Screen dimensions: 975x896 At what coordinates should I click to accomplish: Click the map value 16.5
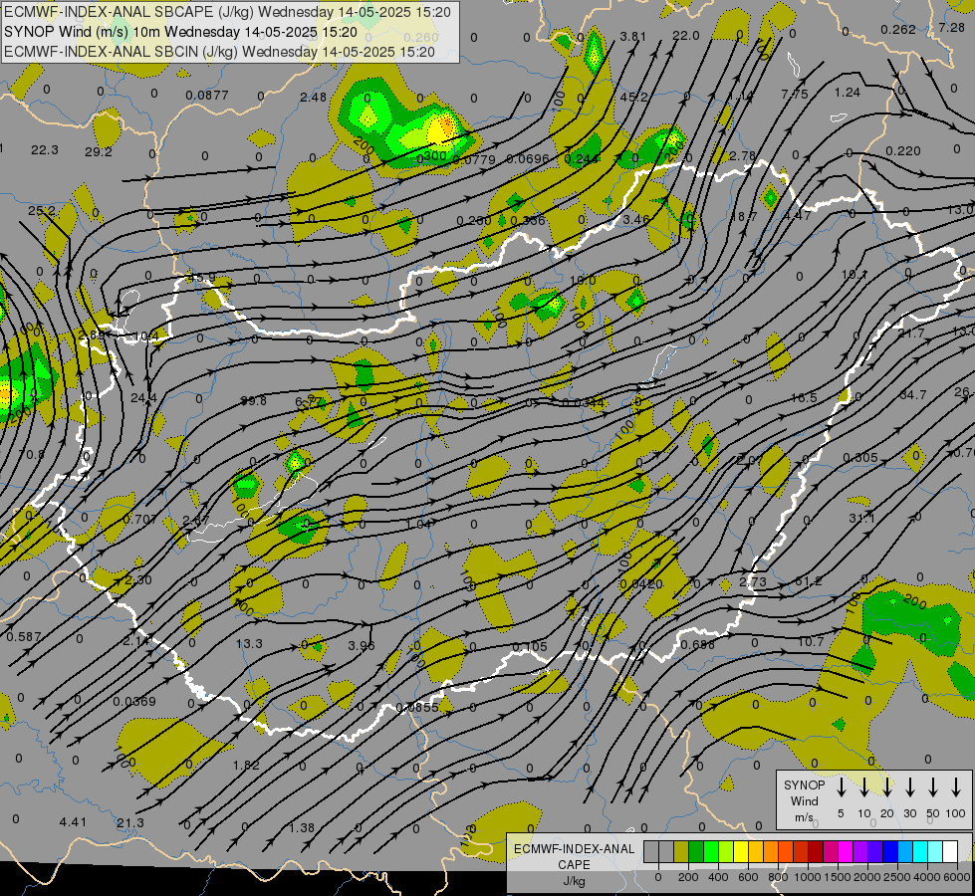(x=804, y=397)
